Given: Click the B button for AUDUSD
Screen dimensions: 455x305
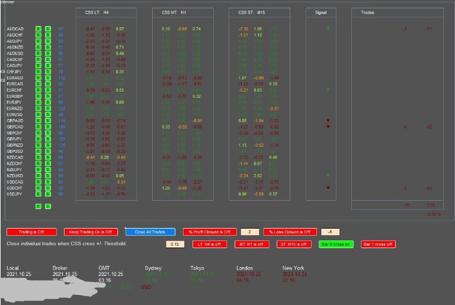Looking at the screenshot, I should click(39, 53).
